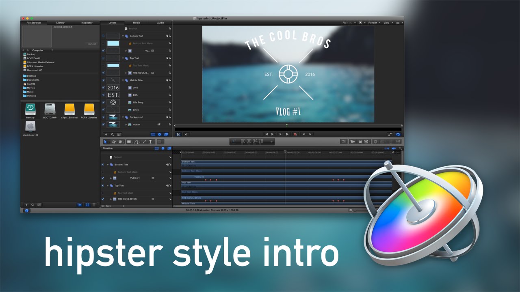Collapse the Bottom Text group in Layers
This screenshot has width=520, height=292.
click(123, 36)
